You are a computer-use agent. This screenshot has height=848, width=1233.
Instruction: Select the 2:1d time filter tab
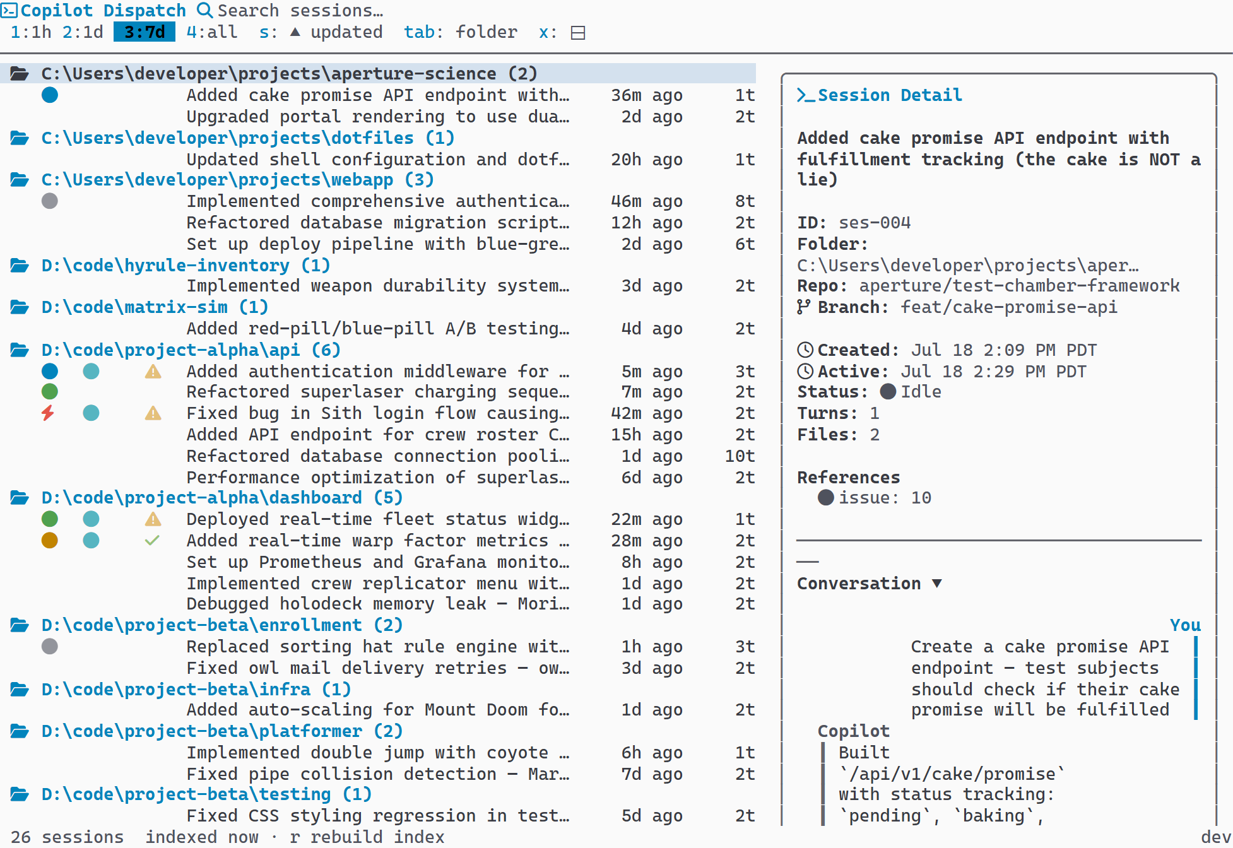[83, 32]
